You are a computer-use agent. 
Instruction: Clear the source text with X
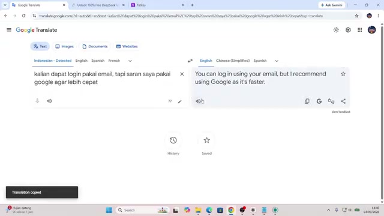[182, 74]
